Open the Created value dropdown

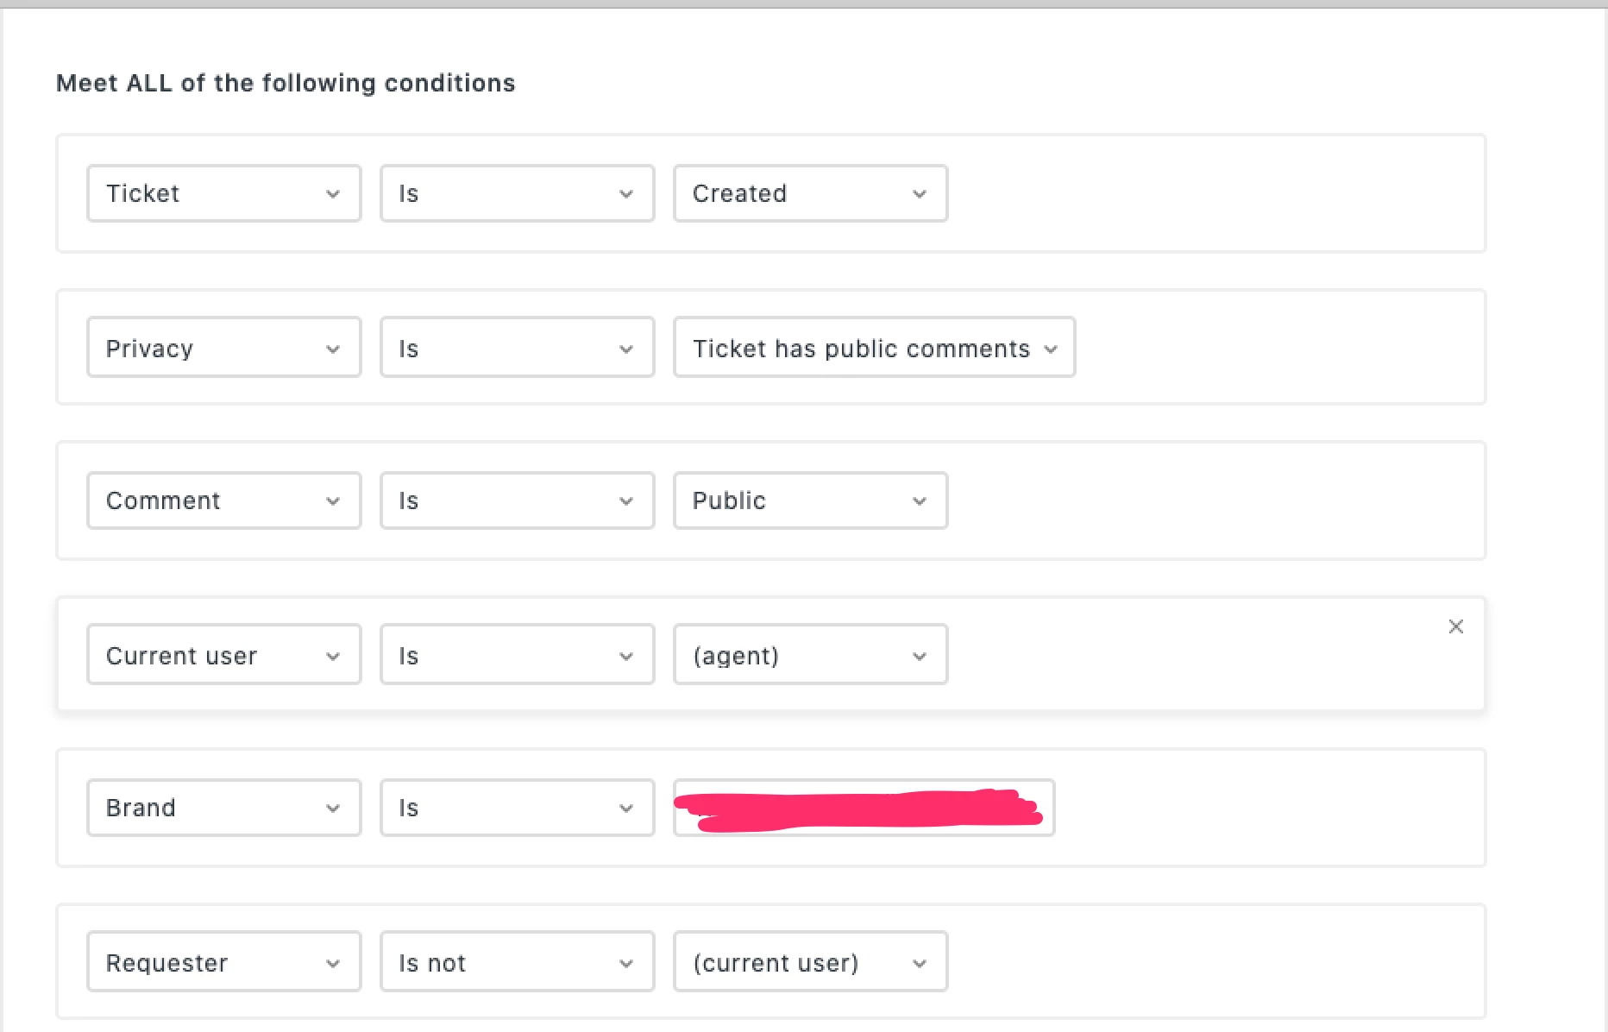(x=810, y=193)
